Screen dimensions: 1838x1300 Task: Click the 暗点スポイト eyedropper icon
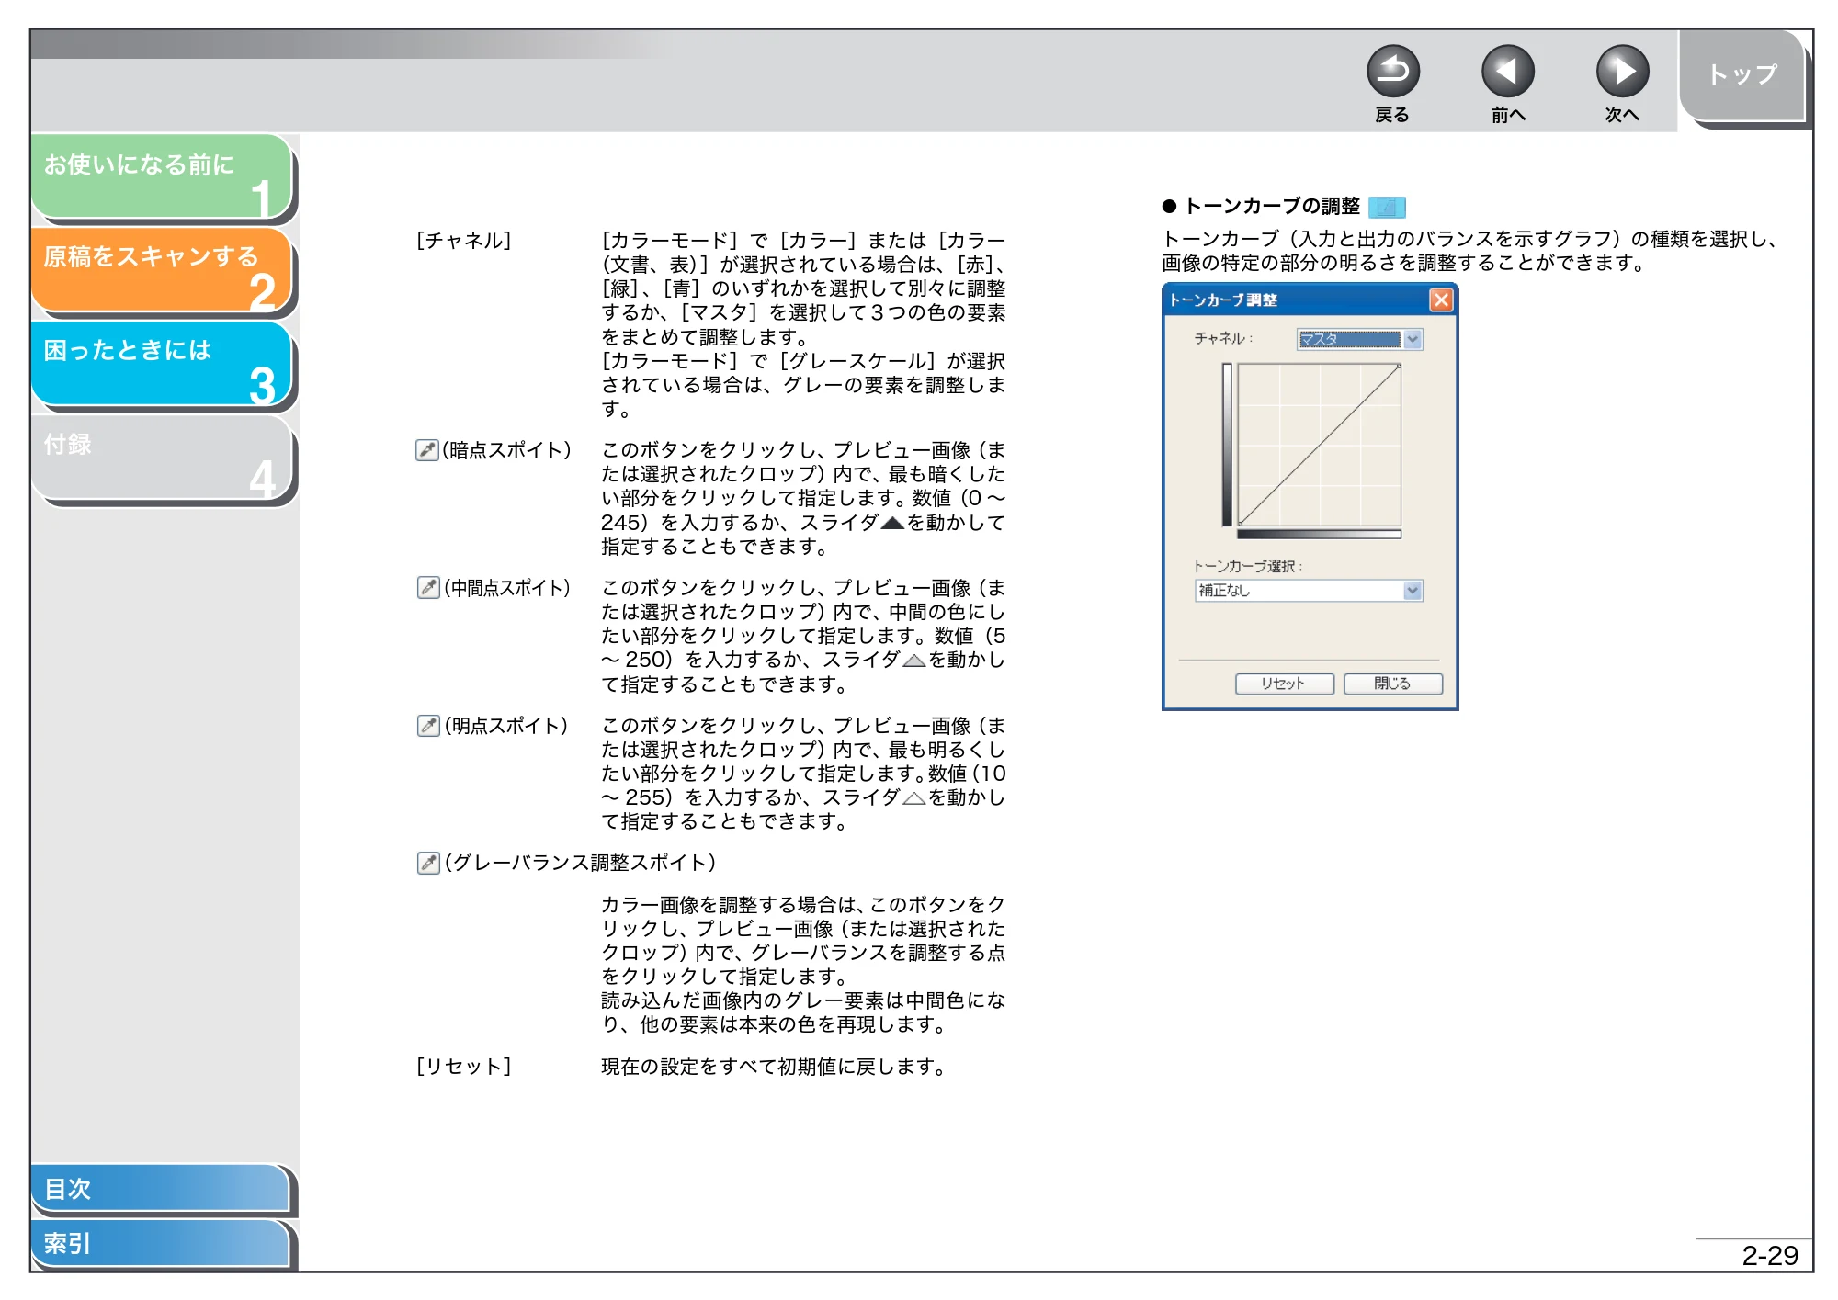pyautogui.click(x=426, y=450)
